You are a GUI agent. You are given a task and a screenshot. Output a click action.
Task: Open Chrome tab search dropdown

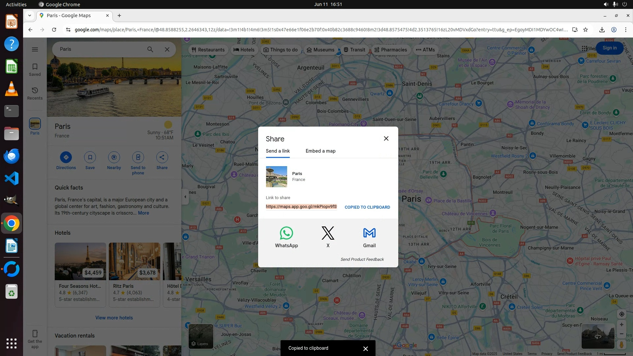pos(30,15)
